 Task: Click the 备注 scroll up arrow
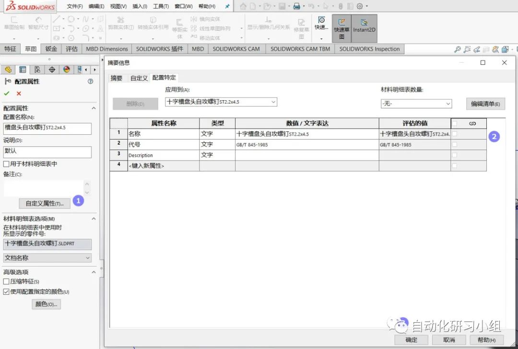pos(87,184)
